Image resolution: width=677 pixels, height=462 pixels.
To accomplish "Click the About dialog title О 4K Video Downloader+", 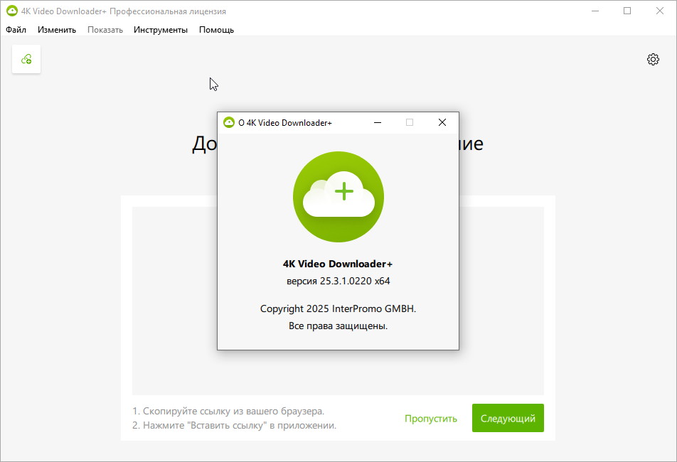I will pos(285,123).
